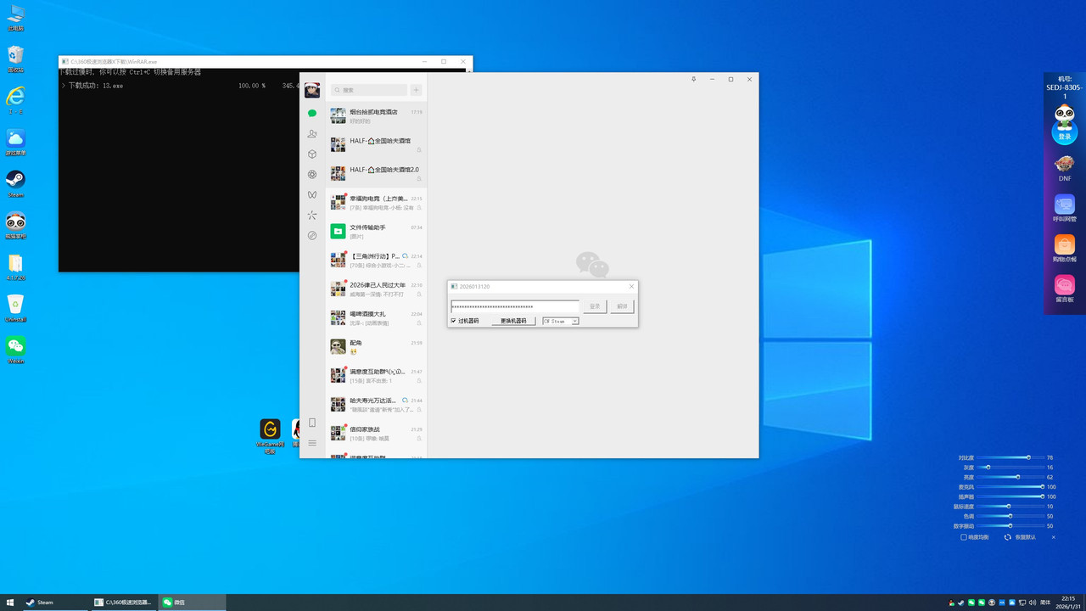Open the HALF-全国哈夫酒馆2.0 chat
The image size is (1086, 611).
tap(376, 174)
